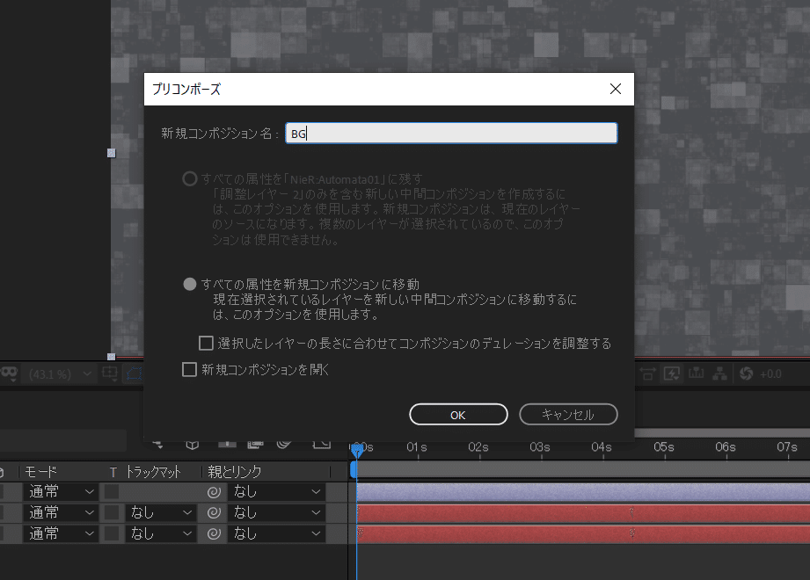Enable motion blur for the composition
This screenshot has height=580, width=810.
tap(283, 446)
